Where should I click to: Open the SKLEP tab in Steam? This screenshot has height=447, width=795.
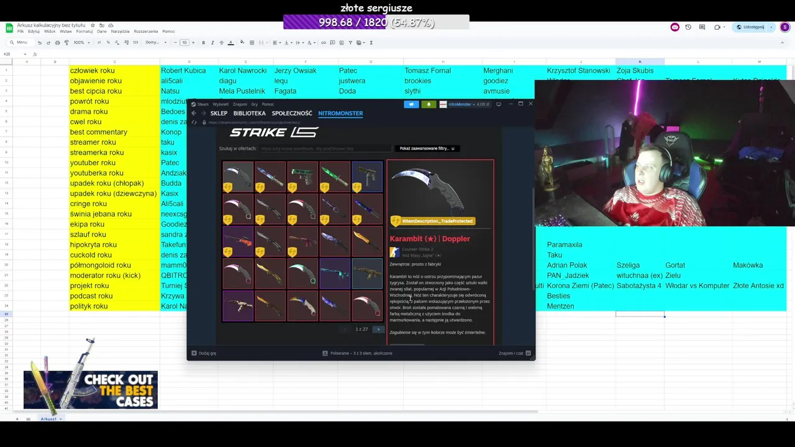(219, 113)
